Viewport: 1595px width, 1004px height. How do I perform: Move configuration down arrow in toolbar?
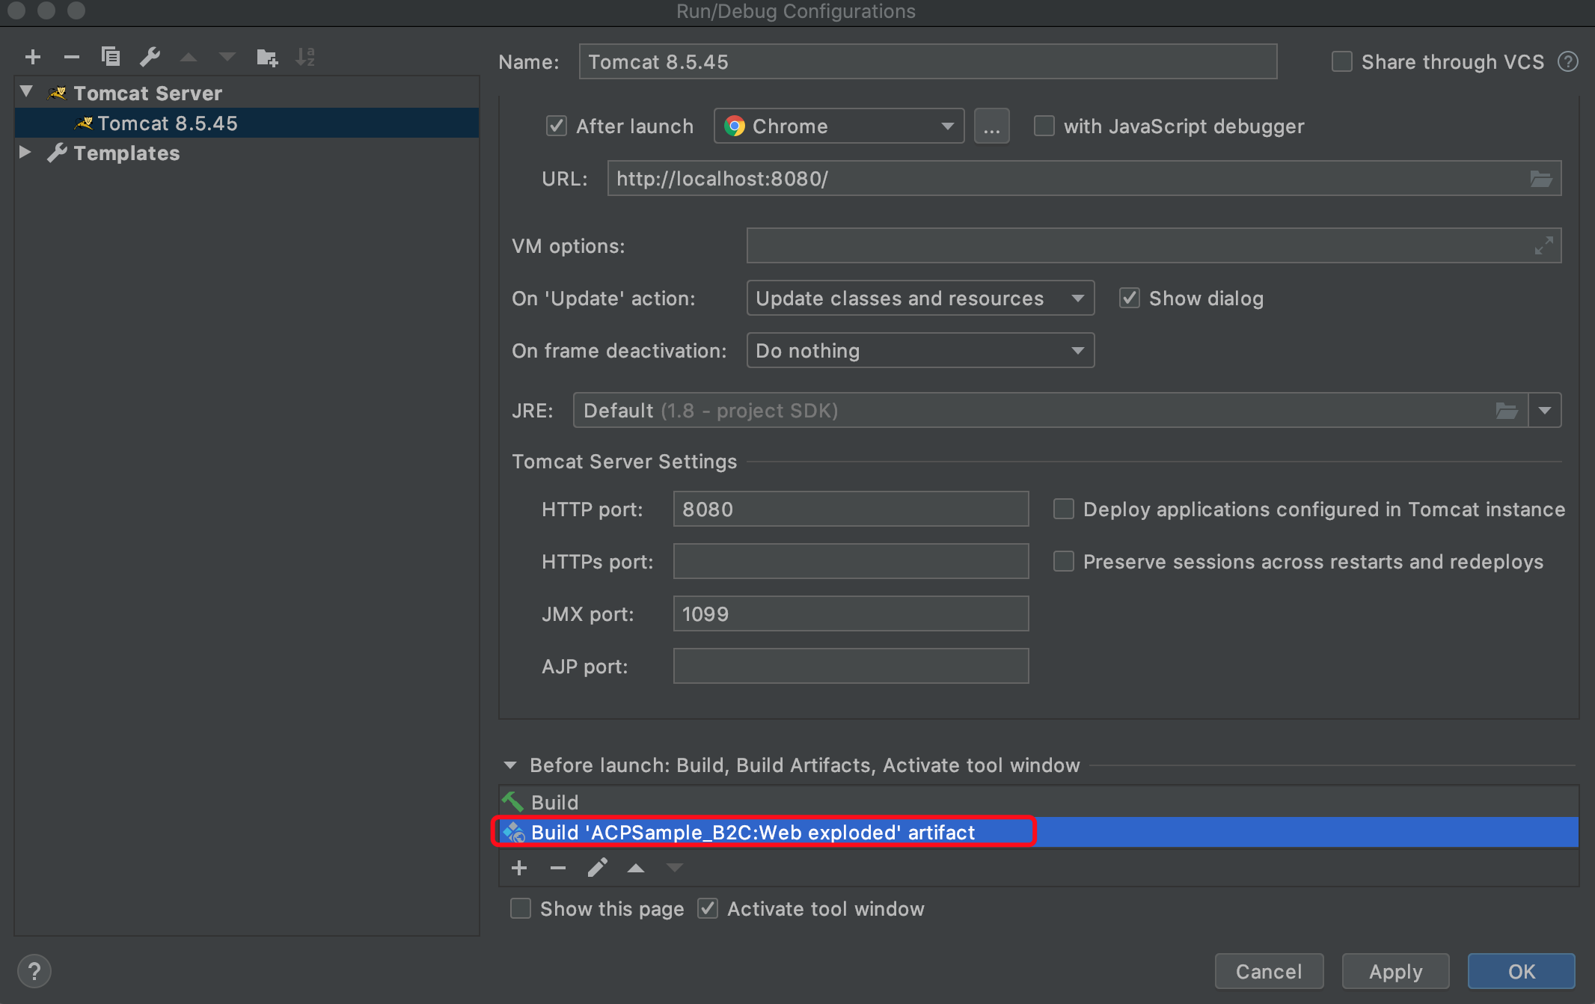227,57
